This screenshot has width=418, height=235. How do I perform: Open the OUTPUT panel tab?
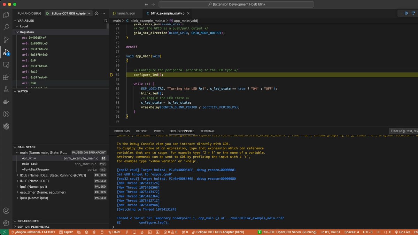pos(142,131)
